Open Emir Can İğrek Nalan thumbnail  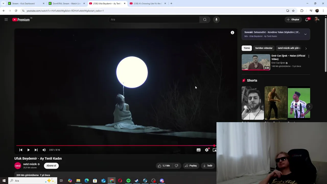pos(256,62)
